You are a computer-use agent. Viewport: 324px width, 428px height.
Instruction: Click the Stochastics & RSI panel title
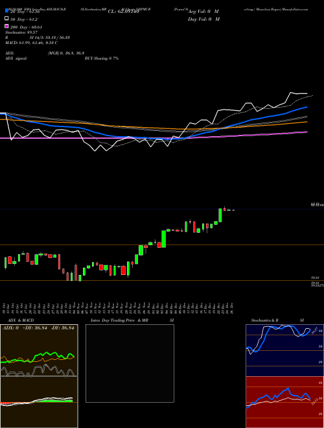tap(277, 320)
